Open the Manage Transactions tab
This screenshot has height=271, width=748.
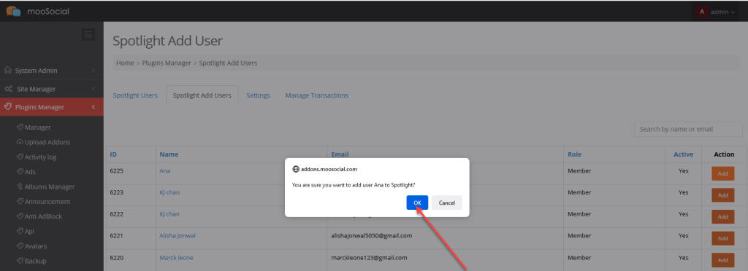tap(317, 95)
